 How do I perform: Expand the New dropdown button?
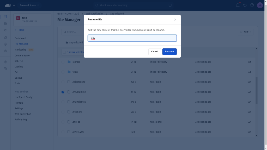coord(245,32)
